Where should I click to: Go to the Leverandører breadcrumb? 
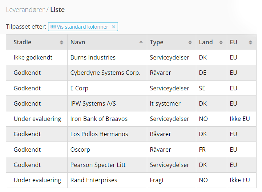click(25, 10)
